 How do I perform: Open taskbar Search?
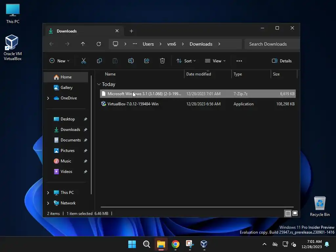click(147, 244)
